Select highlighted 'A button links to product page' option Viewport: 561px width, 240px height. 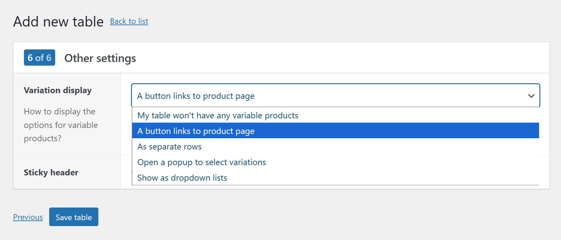pos(196,131)
